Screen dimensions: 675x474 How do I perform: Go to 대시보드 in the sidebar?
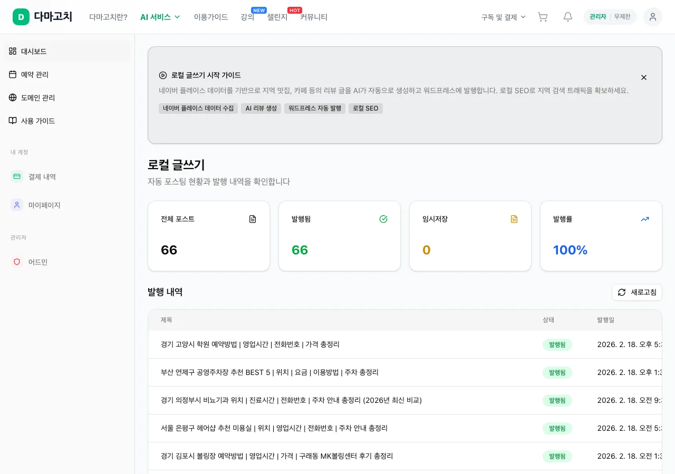(67, 51)
